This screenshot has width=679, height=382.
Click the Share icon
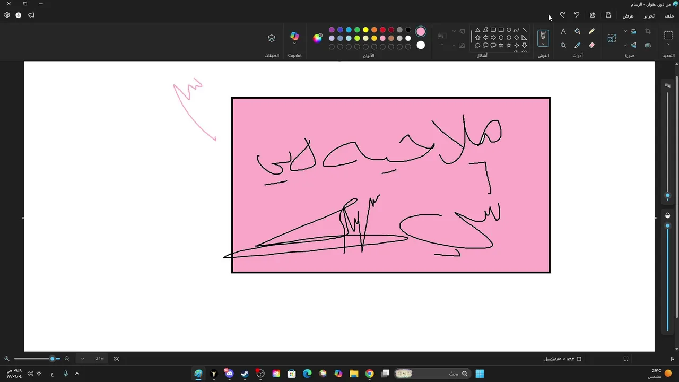point(593,15)
